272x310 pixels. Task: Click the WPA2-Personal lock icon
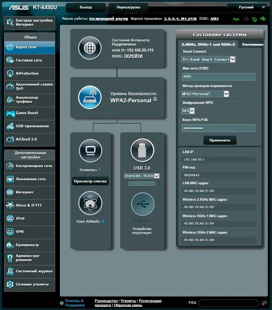(155, 99)
